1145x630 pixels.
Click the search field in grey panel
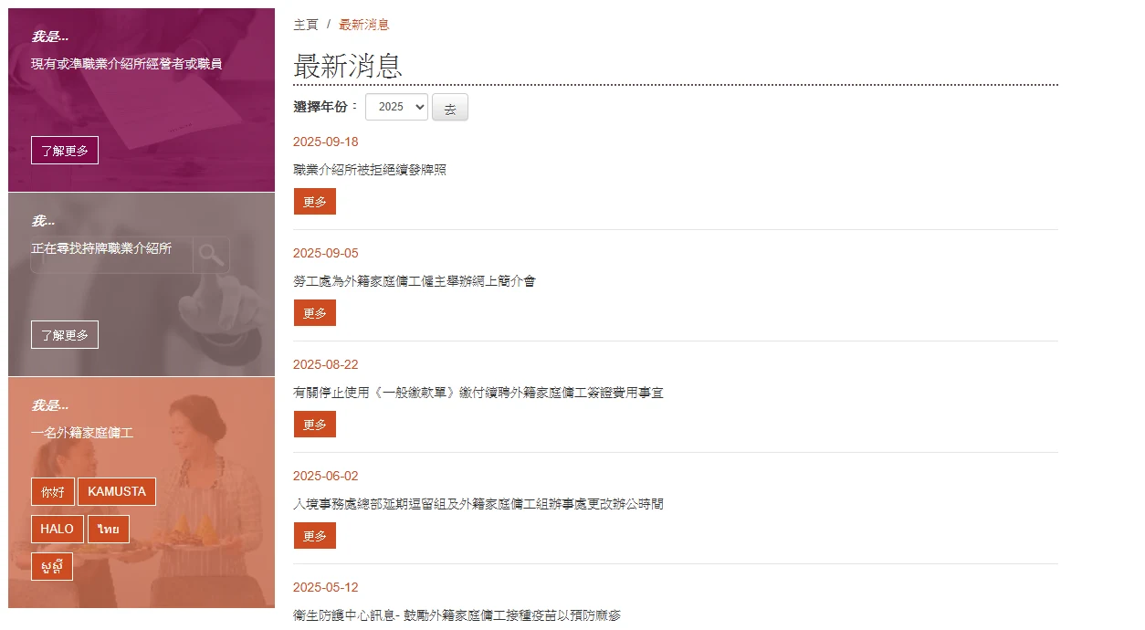pyautogui.click(x=111, y=256)
